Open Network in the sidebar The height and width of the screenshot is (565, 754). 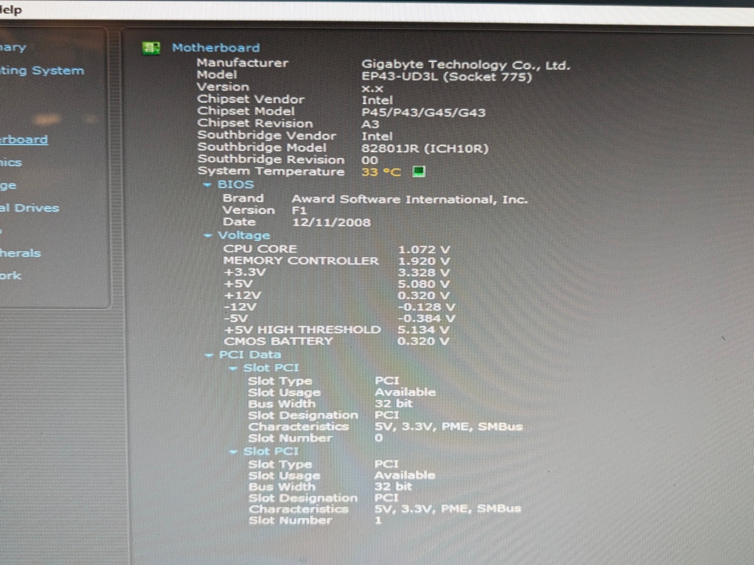tap(10, 276)
